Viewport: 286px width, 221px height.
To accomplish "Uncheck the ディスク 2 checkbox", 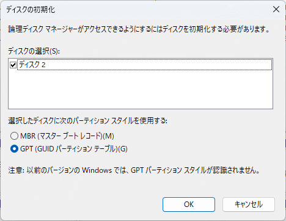I will click(x=13, y=65).
